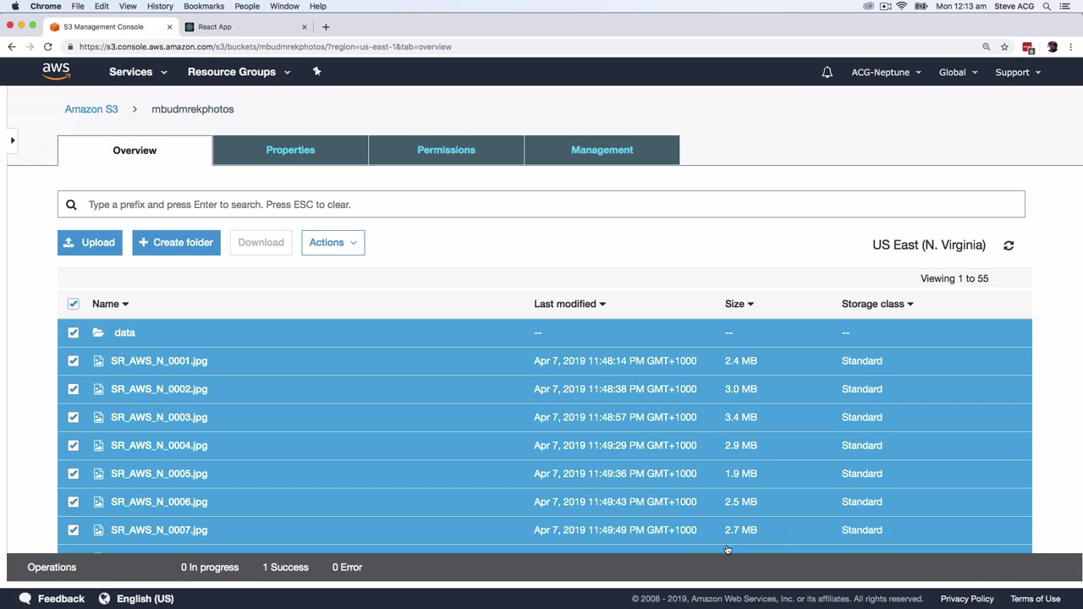Open the SR_AWS_N_0005.jpg file link
The width and height of the screenshot is (1083, 609).
click(159, 474)
